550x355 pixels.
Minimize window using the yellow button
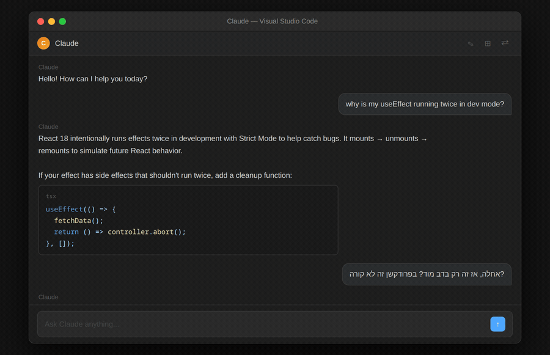coord(51,21)
